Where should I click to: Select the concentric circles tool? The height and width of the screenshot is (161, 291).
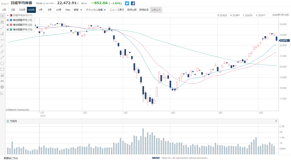click(2, 87)
